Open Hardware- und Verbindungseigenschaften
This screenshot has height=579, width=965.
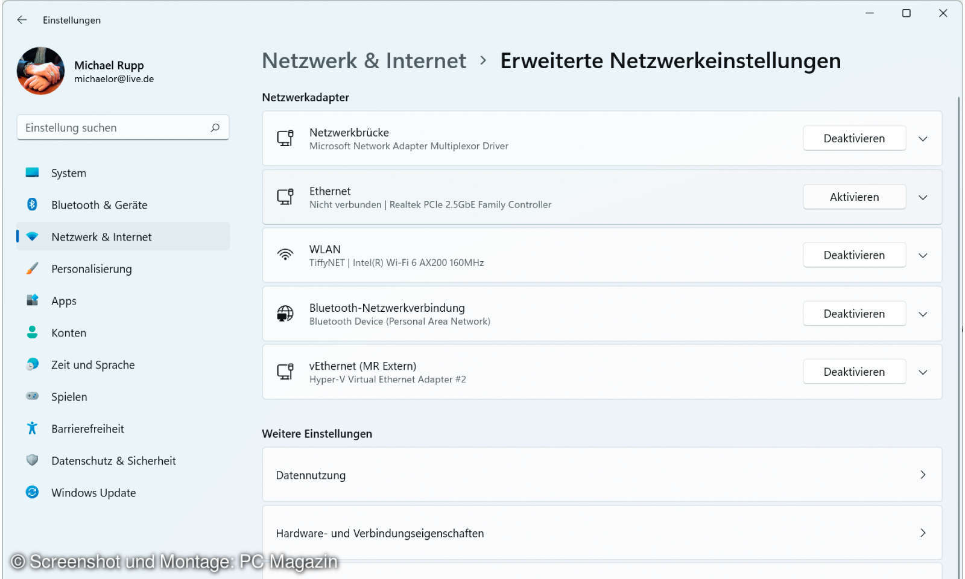point(602,533)
